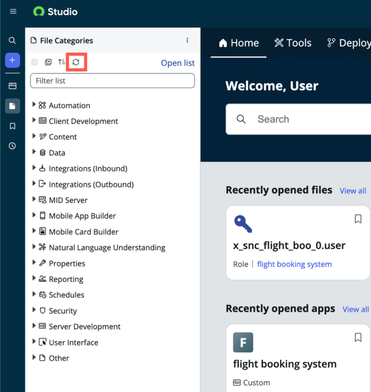
Task: Select the Mobile App Builder label
Action: 82,216
